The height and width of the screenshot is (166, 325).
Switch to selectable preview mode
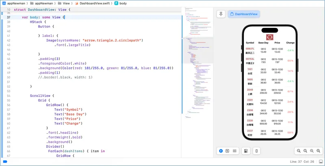tap(227, 151)
